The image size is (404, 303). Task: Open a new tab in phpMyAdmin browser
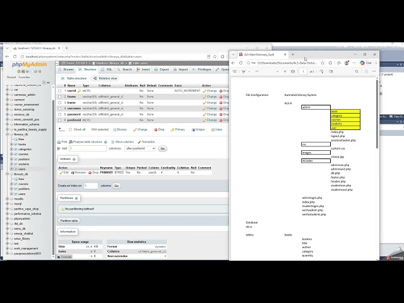coord(67,48)
